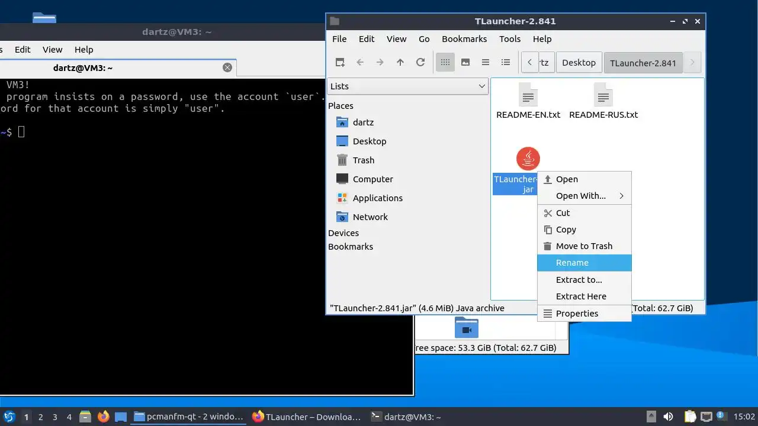The image size is (758, 426).
Task: Click the TLauncher jar Java icon
Action: pos(528,159)
